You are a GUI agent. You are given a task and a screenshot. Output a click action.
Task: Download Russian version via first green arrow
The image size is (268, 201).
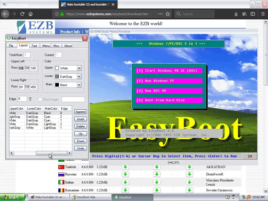125,174
